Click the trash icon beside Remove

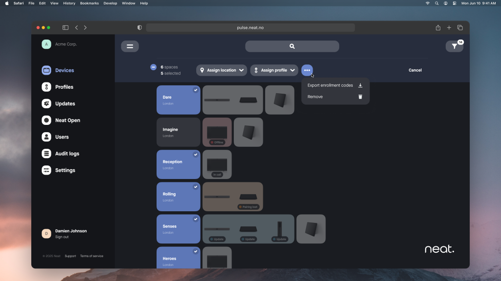(360, 97)
